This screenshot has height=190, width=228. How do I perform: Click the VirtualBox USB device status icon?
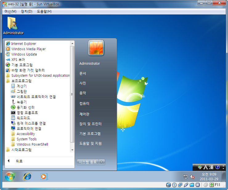tap(186, 185)
